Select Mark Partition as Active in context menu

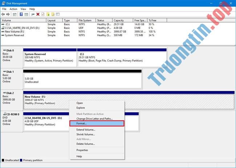pos(97,114)
